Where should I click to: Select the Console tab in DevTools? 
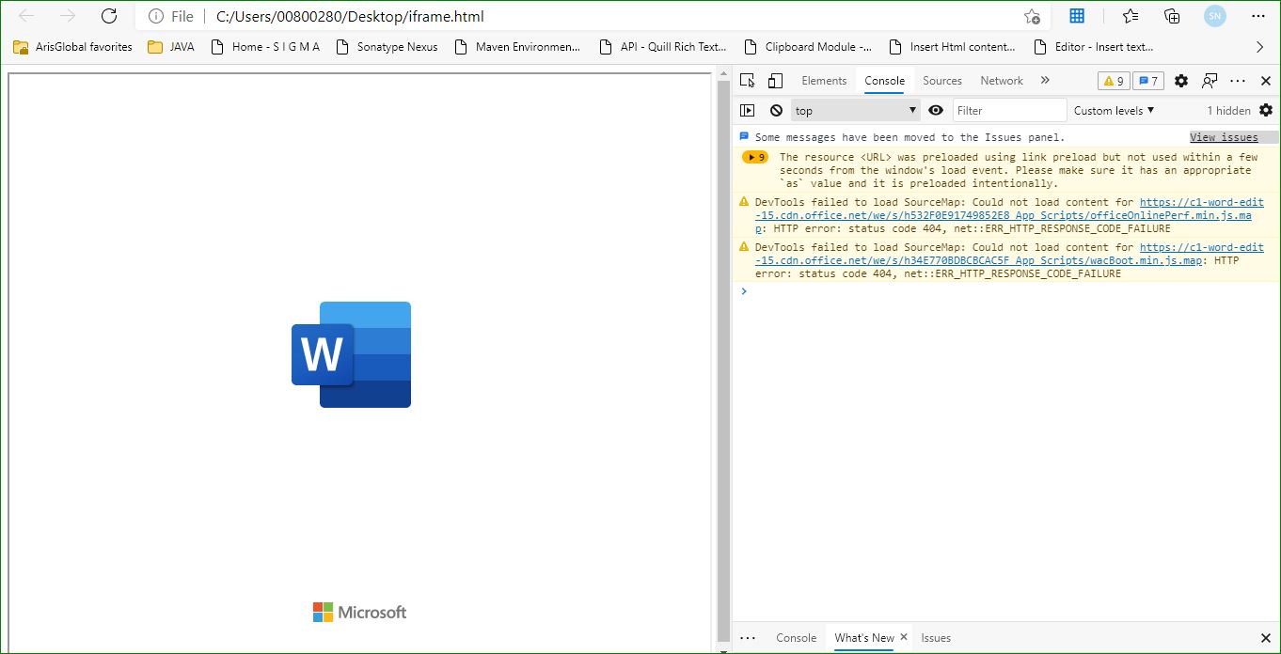point(885,81)
